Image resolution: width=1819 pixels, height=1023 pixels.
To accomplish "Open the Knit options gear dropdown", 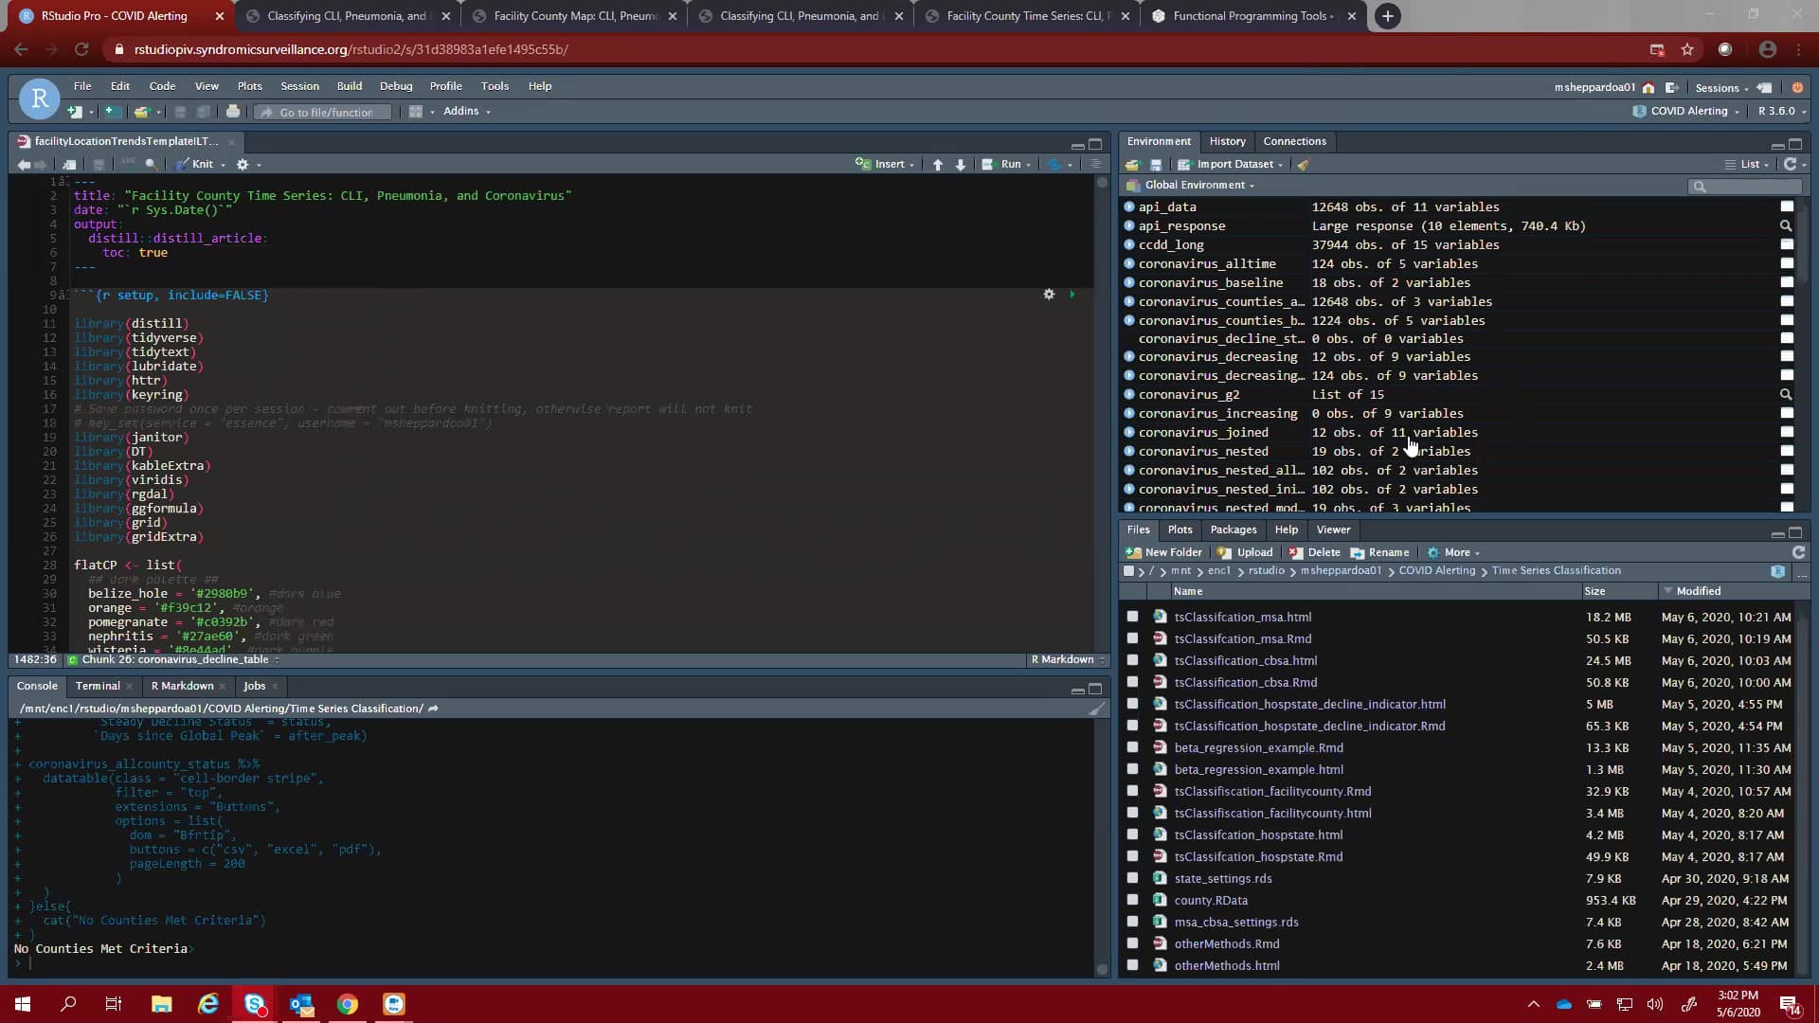I will 247,165.
